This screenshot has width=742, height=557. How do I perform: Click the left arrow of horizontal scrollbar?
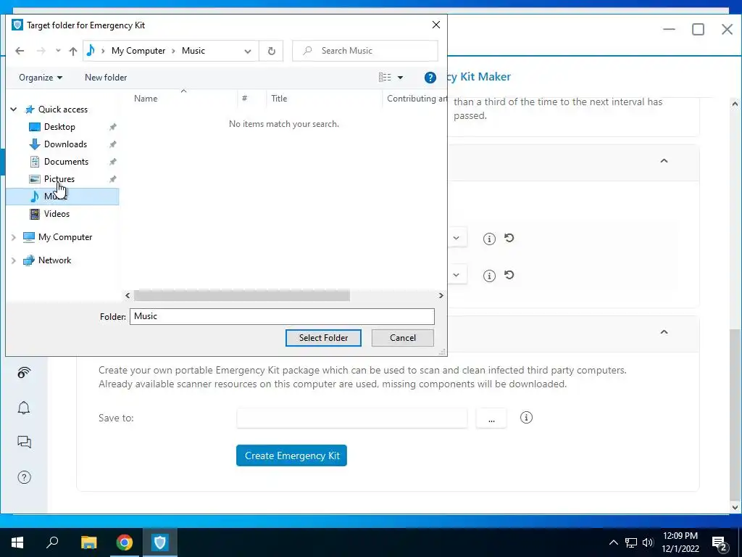(128, 296)
